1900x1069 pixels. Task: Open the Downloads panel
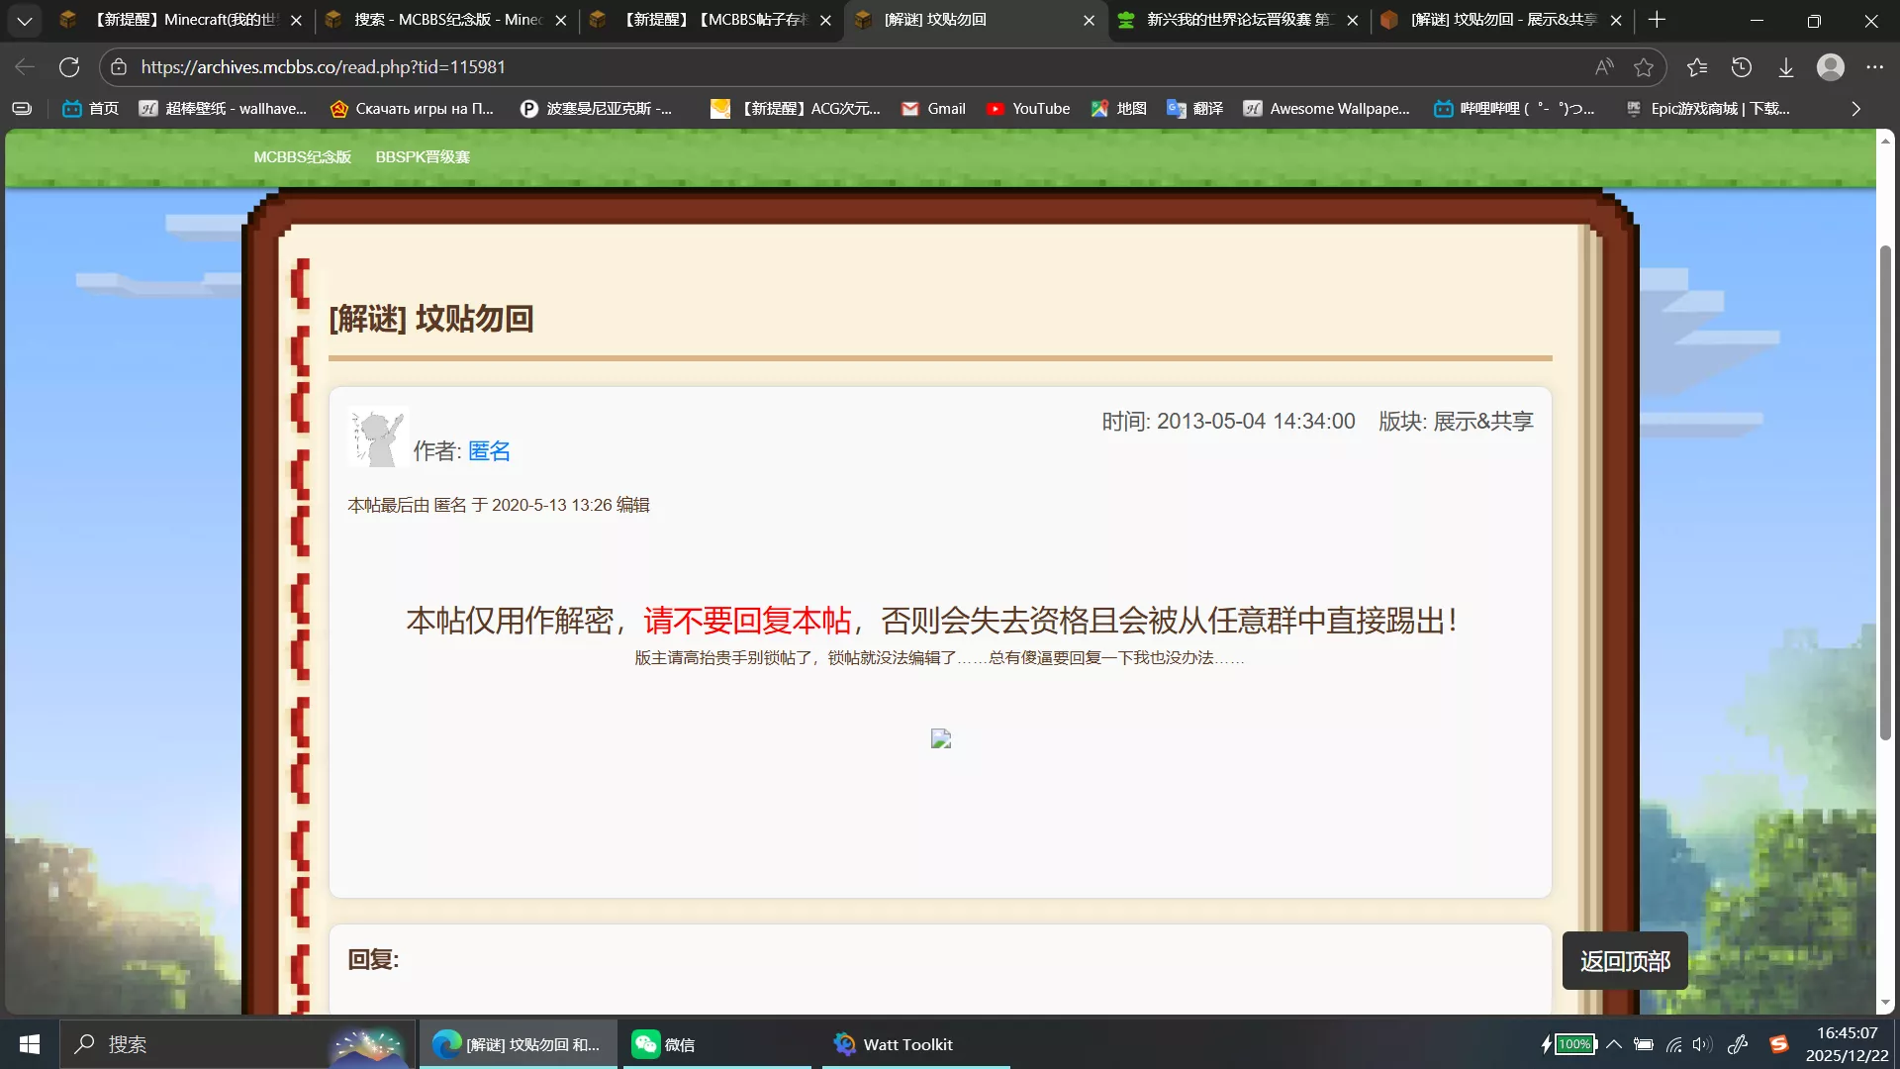click(1786, 66)
